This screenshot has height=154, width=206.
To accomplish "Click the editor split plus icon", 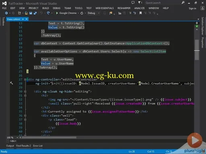I will tap(197, 23).
